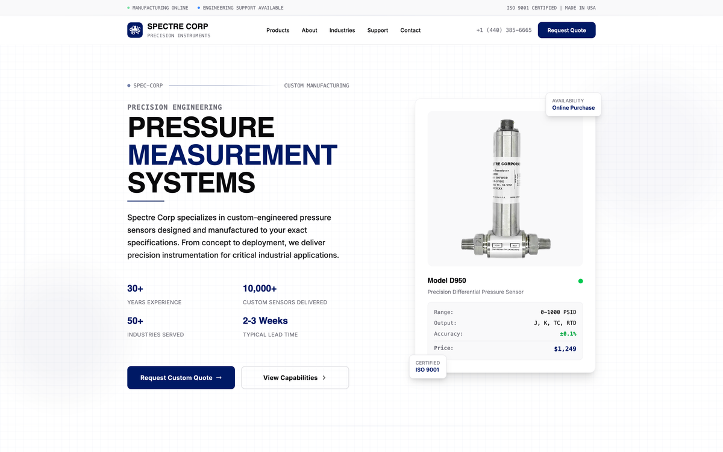Click the Request Quote header button
This screenshot has width=723, height=452.
[566, 30]
